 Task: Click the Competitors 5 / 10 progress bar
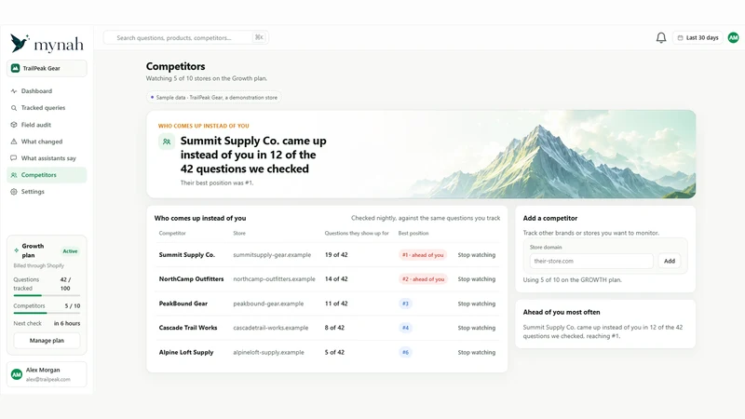[47, 313]
